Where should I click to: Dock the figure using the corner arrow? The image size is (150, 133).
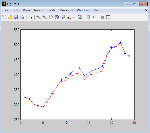146,10
